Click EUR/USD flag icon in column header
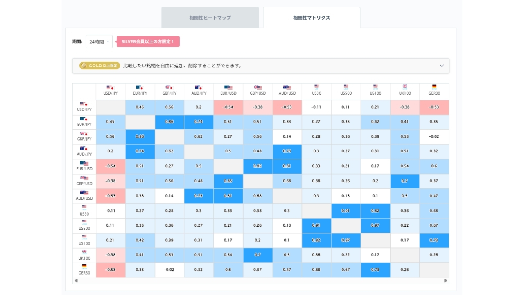Viewport: 524px width, 295px height. 228,87
